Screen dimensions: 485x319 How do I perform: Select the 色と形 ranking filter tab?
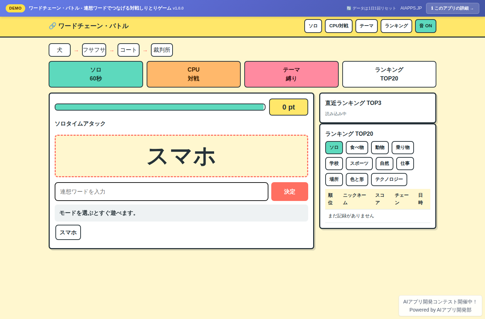[357, 179]
